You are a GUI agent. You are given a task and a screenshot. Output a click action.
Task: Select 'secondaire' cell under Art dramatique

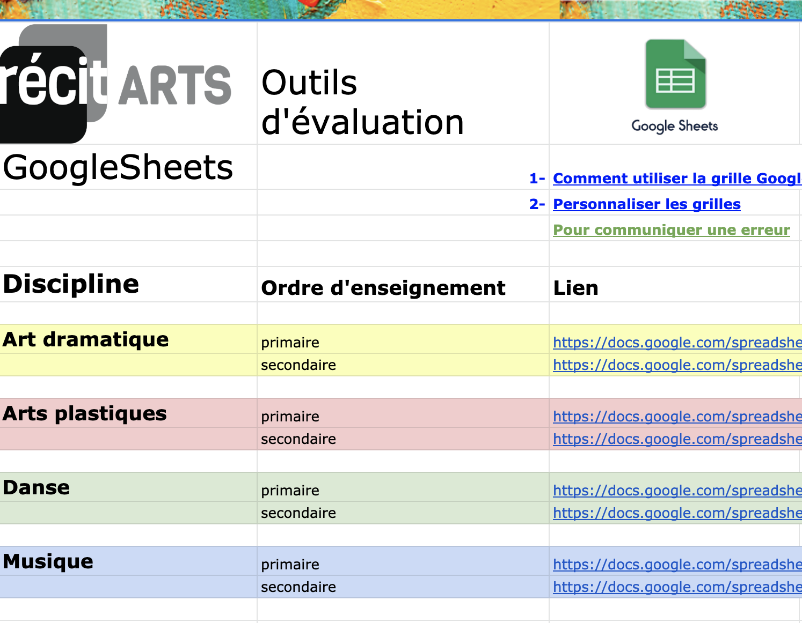(403, 365)
